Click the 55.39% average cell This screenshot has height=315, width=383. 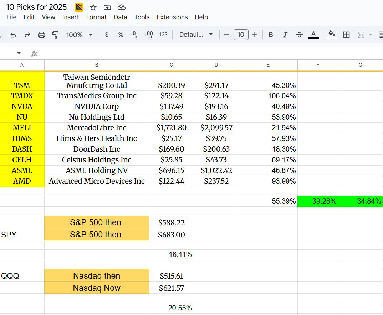268,201
